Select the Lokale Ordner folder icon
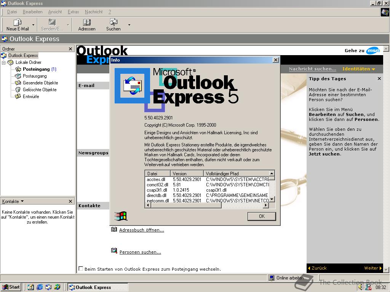Image resolution: width=390 pixels, height=292 pixels. coord(10,62)
